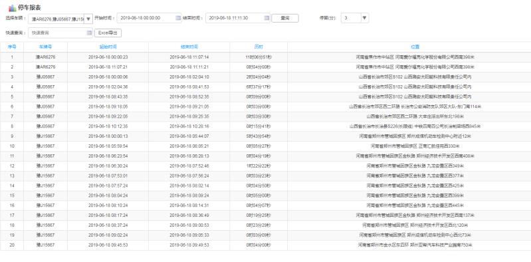Screen dimensions: 531x262
Task: Expand the 选择车辆 vehicle dropdown arrow
Action: 88,19
